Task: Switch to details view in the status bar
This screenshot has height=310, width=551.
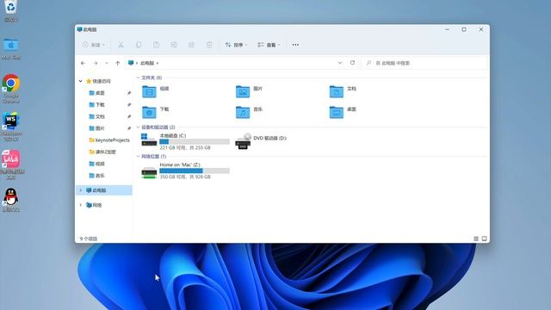Action: point(476,239)
